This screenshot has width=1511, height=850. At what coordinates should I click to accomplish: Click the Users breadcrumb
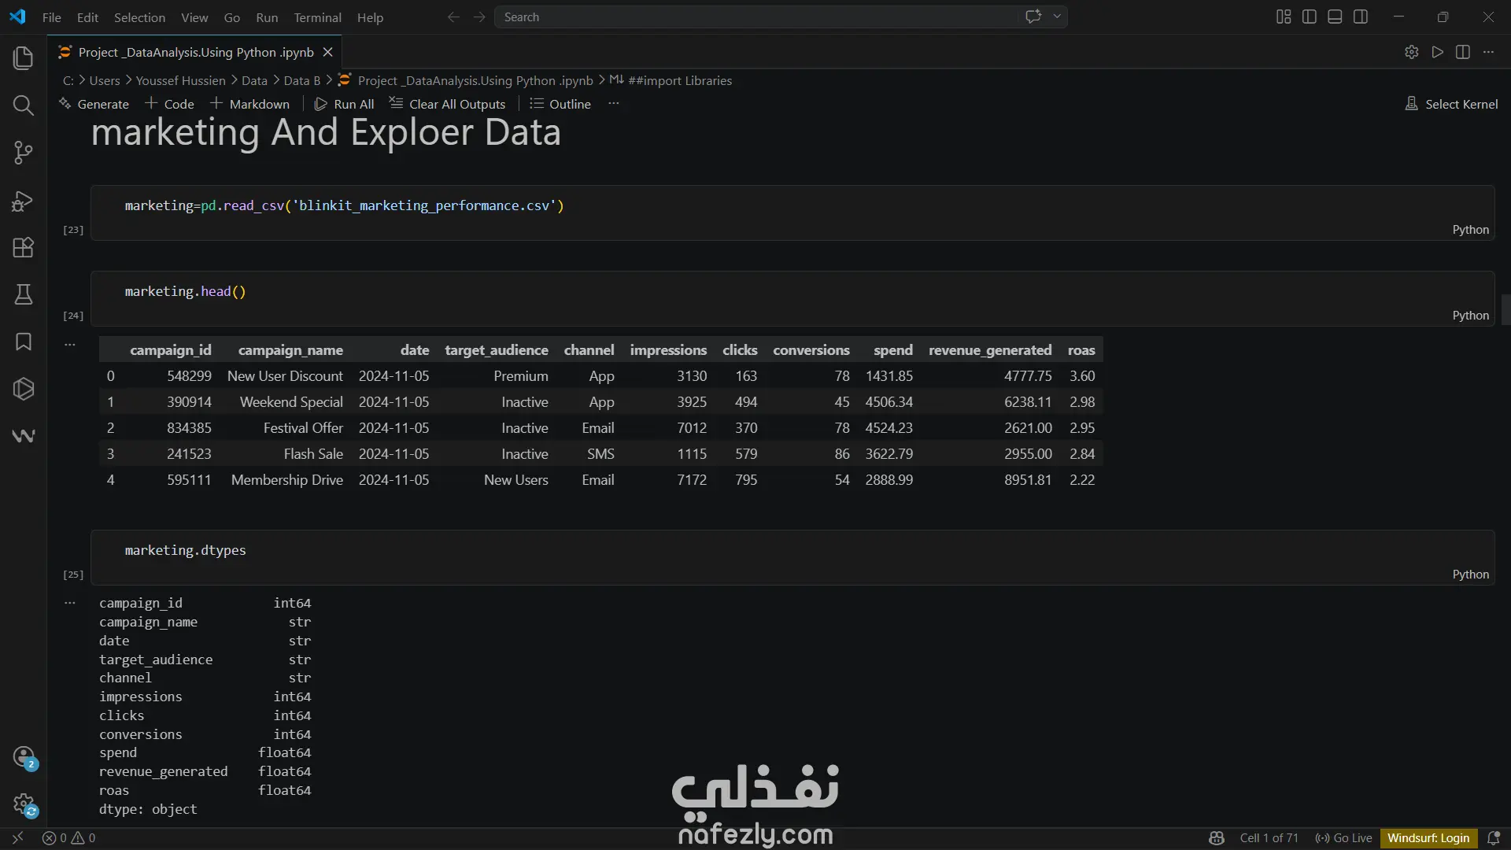coord(105,80)
